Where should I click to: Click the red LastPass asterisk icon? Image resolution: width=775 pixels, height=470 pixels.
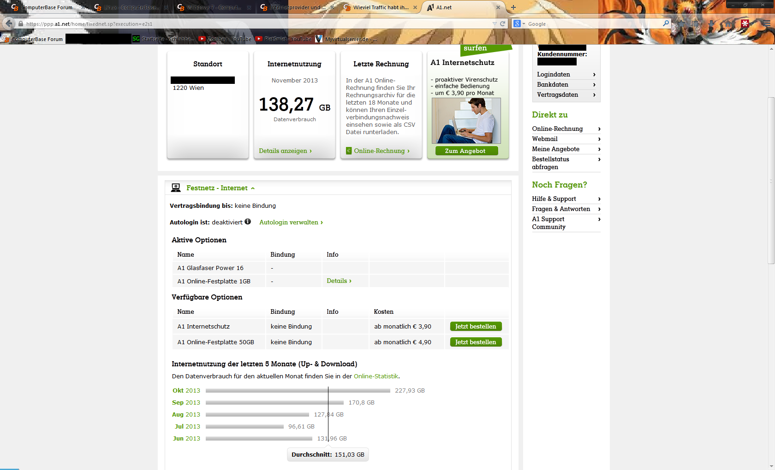coord(745,23)
